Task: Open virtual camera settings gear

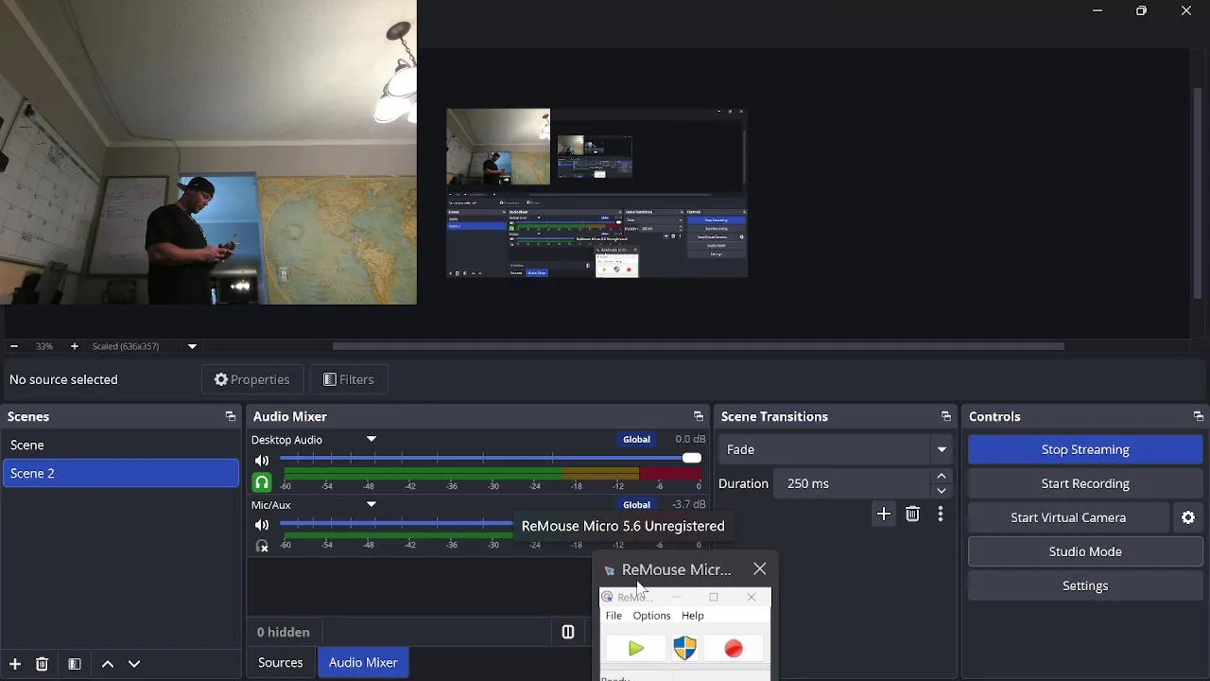Action: (1188, 517)
